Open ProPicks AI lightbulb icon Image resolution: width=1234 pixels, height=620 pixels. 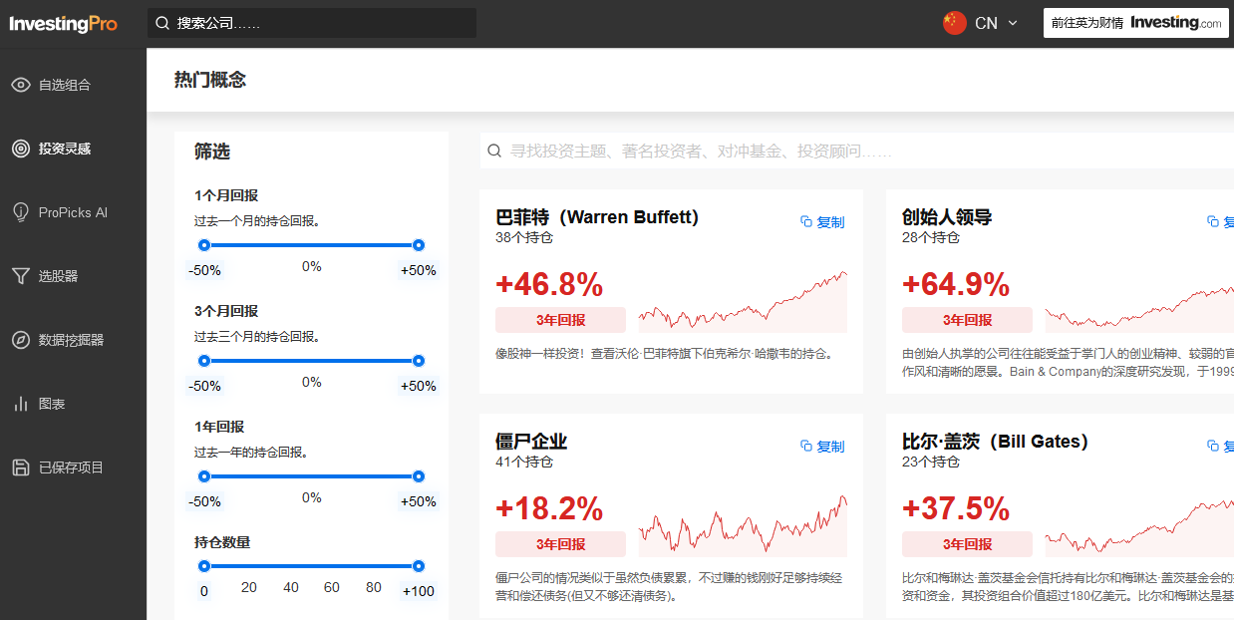tap(21, 212)
